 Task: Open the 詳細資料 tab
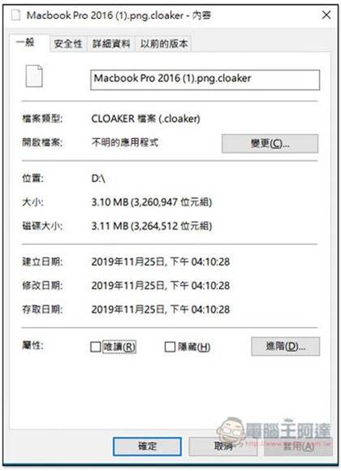[111, 44]
